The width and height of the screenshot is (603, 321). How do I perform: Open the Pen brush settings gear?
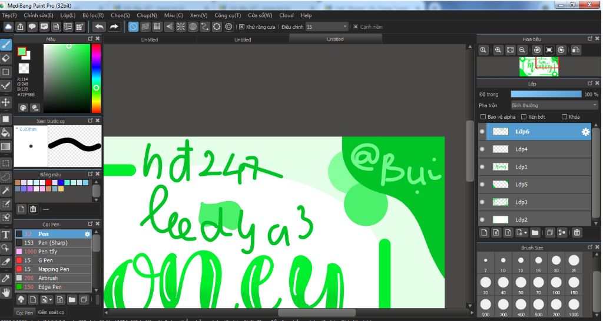[x=87, y=234]
